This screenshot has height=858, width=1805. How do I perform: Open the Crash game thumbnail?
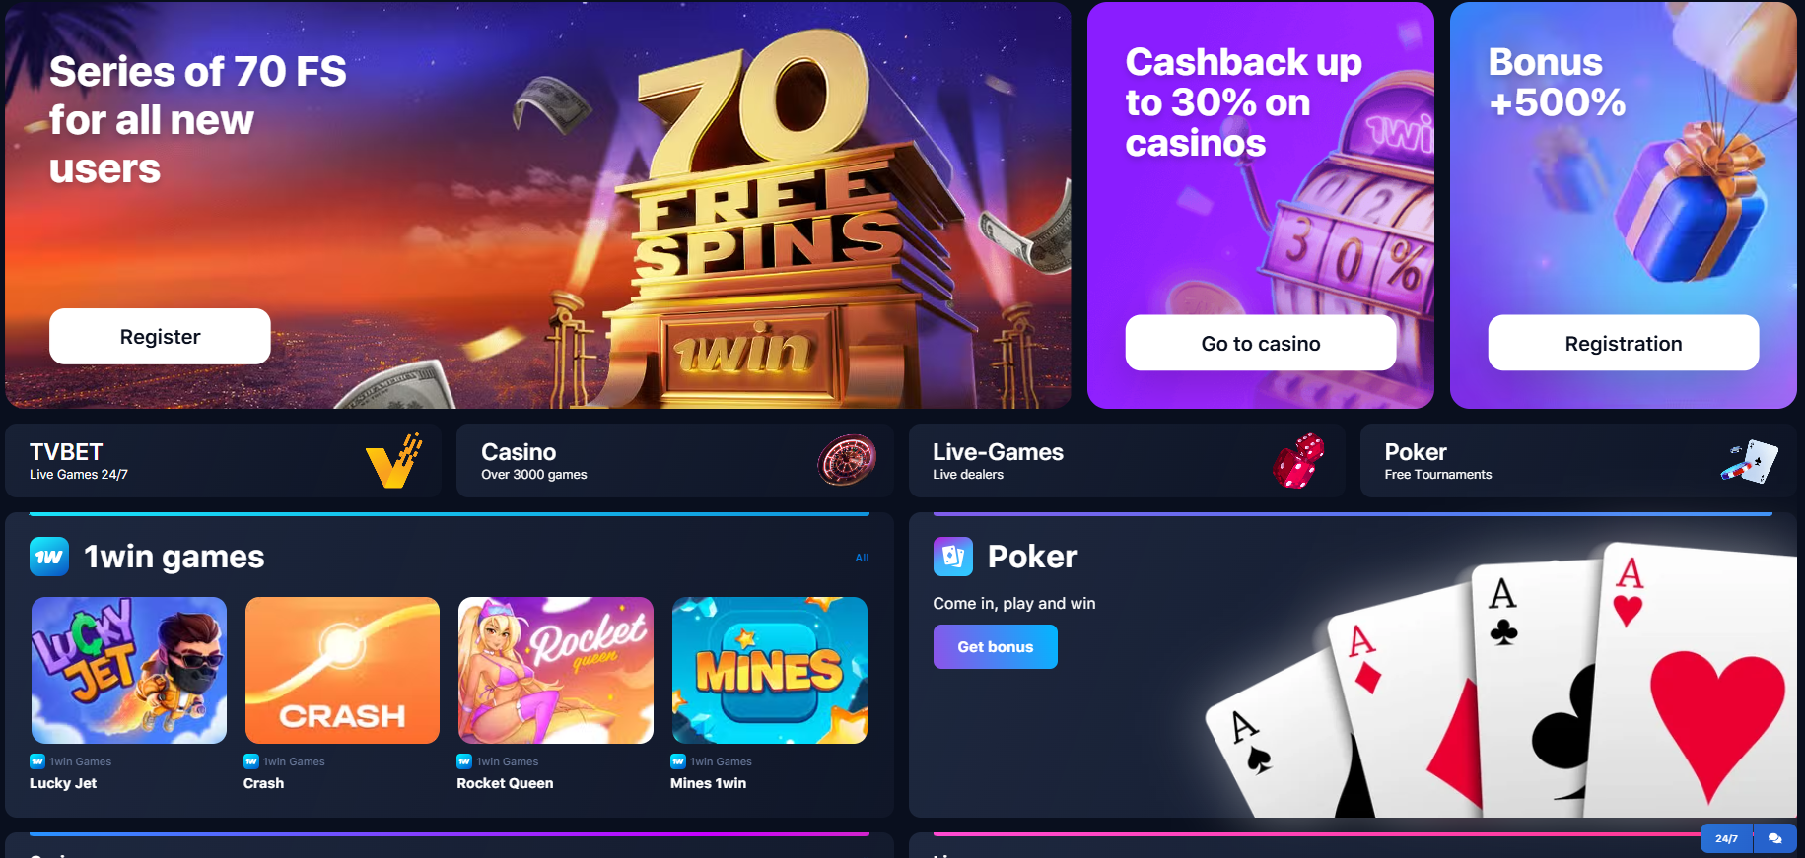[342, 670]
